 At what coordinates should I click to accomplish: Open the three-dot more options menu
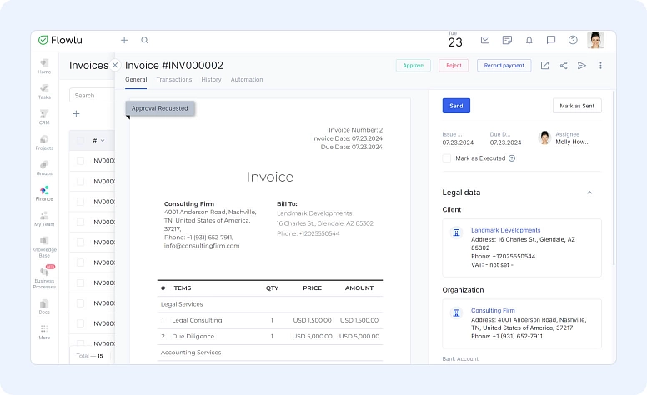click(600, 66)
